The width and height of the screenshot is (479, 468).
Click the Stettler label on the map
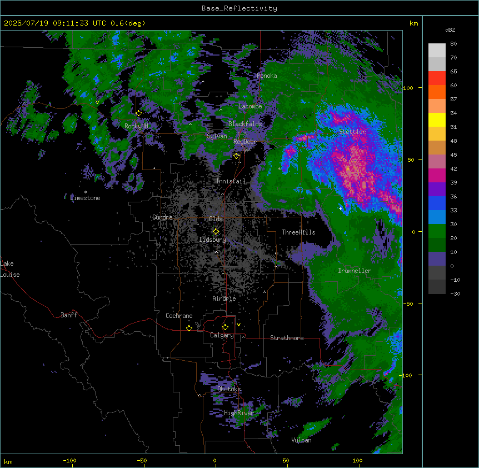click(352, 132)
